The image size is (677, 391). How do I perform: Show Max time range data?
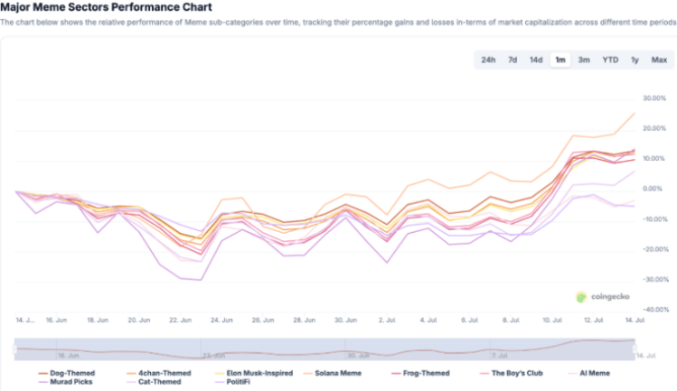tap(658, 61)
